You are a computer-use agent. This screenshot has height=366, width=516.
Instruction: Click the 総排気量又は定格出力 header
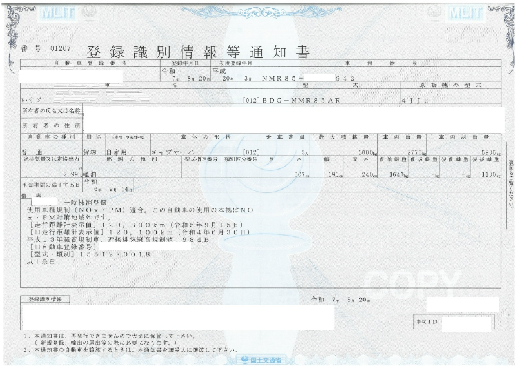[51, 159]
